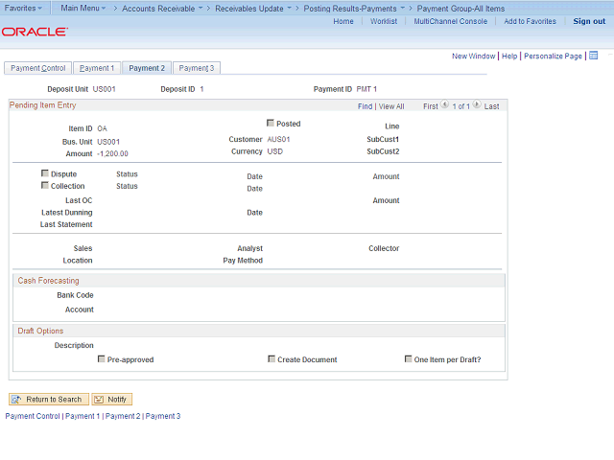614x460 pixels.
Task: Open Posting Results-Payments breadcrumb dropdown
Action: click(354, 9)
